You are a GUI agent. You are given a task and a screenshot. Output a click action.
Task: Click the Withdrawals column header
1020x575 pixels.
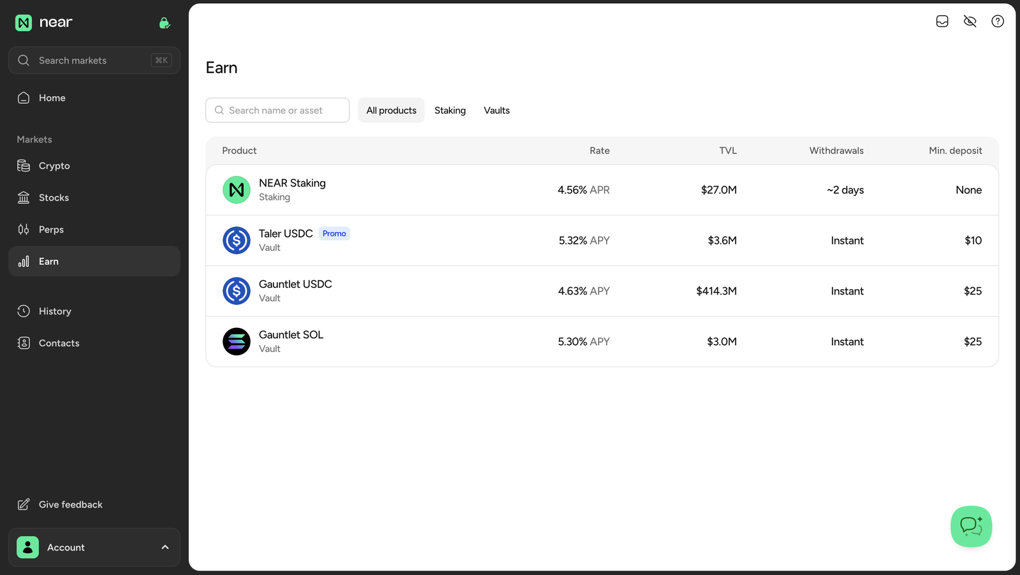(x=836, y=150)
